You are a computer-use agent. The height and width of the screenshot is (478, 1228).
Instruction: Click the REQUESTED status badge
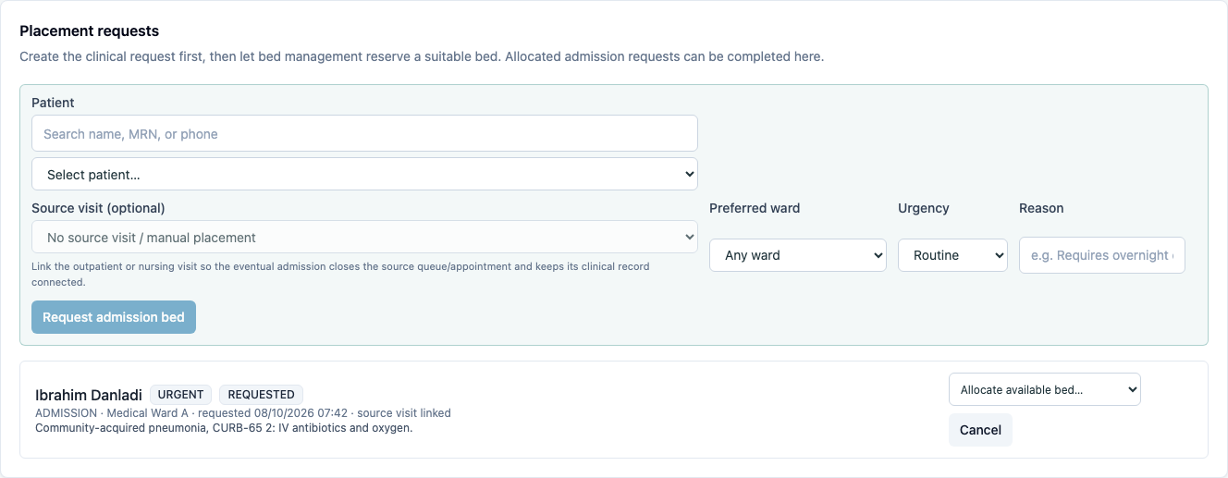point(262,395)
